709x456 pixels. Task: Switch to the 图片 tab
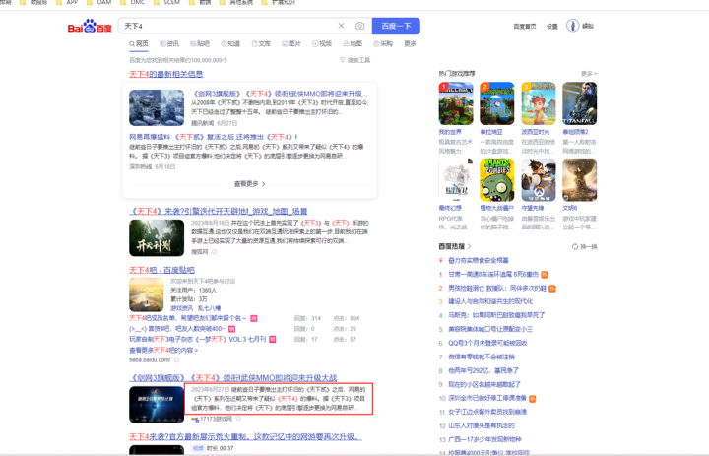(x=291, y=44)
